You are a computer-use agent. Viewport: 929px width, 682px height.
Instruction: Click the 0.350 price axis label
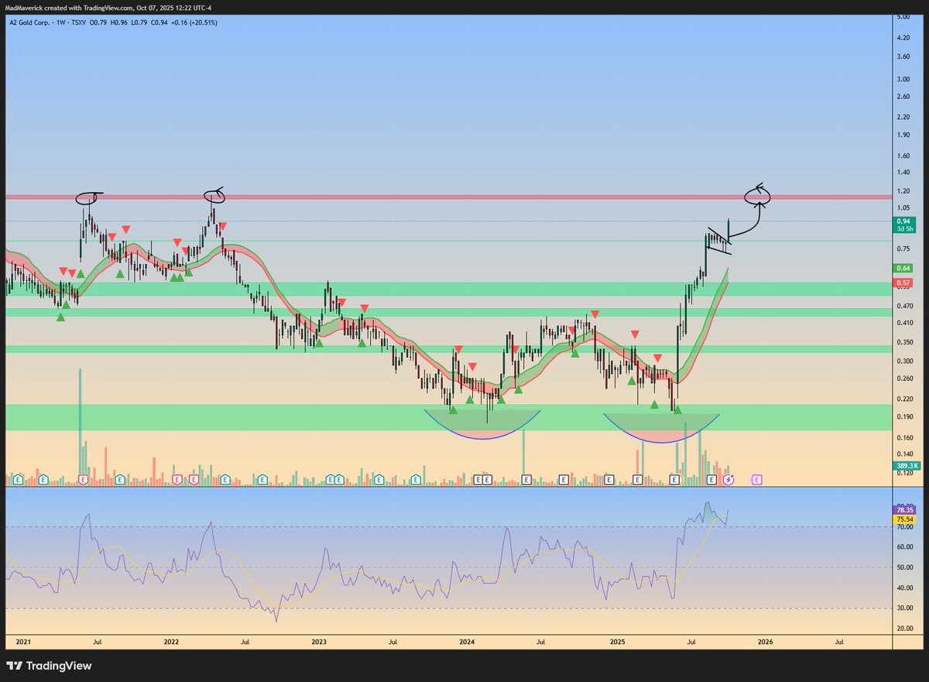click(904, 341)
